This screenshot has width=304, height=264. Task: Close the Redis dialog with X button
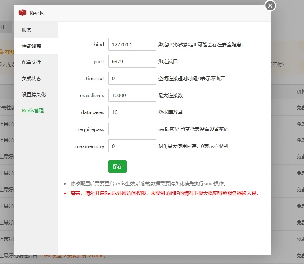point(270,6)
